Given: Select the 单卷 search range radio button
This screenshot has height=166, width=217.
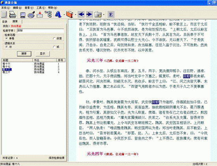Looking at the screenshot, I should point(6,39).
